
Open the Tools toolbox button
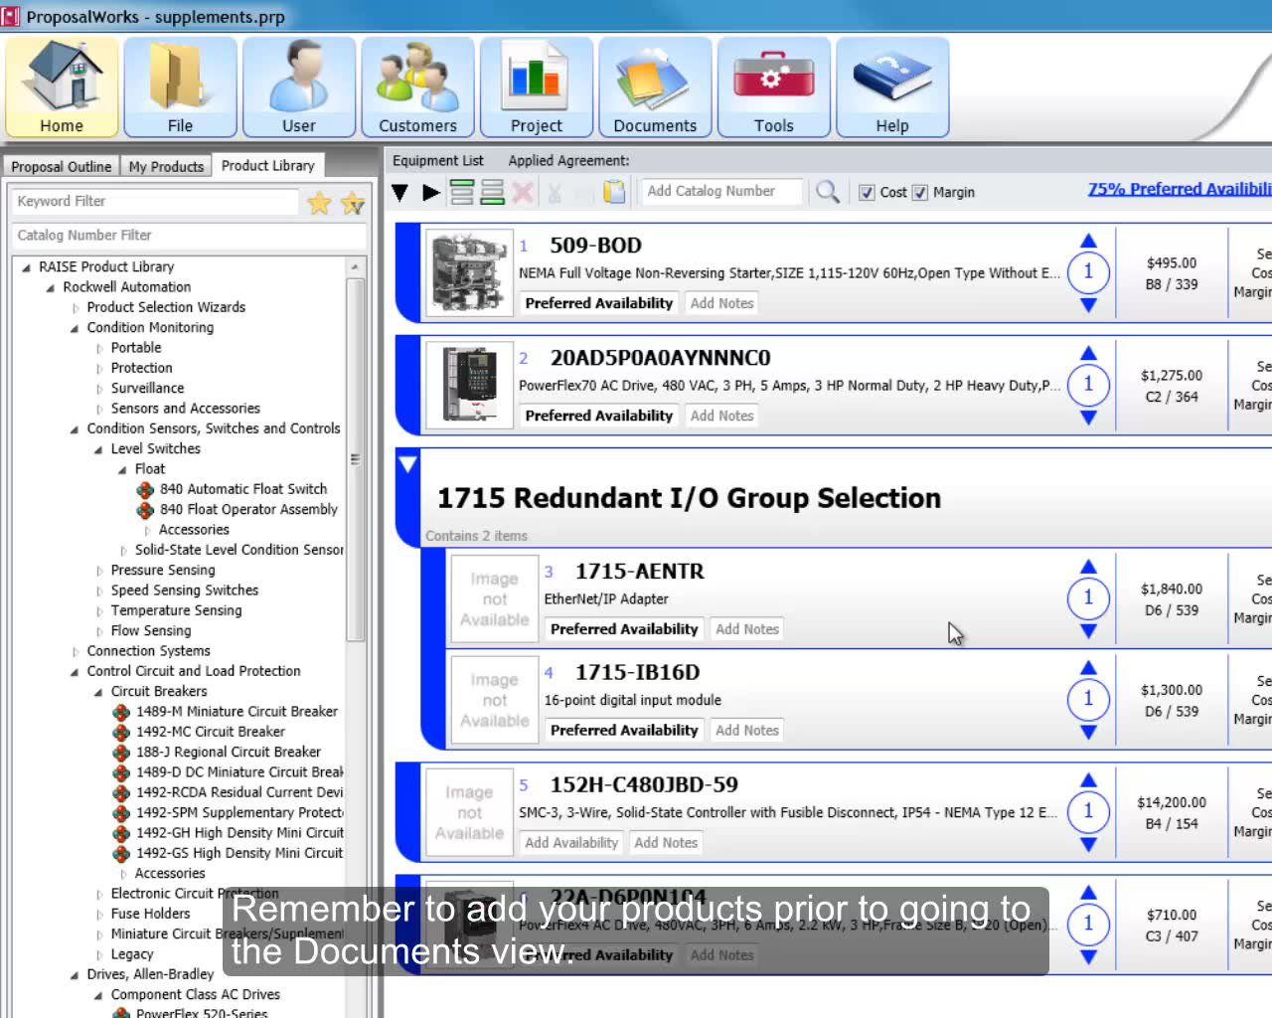pos(773,87)
